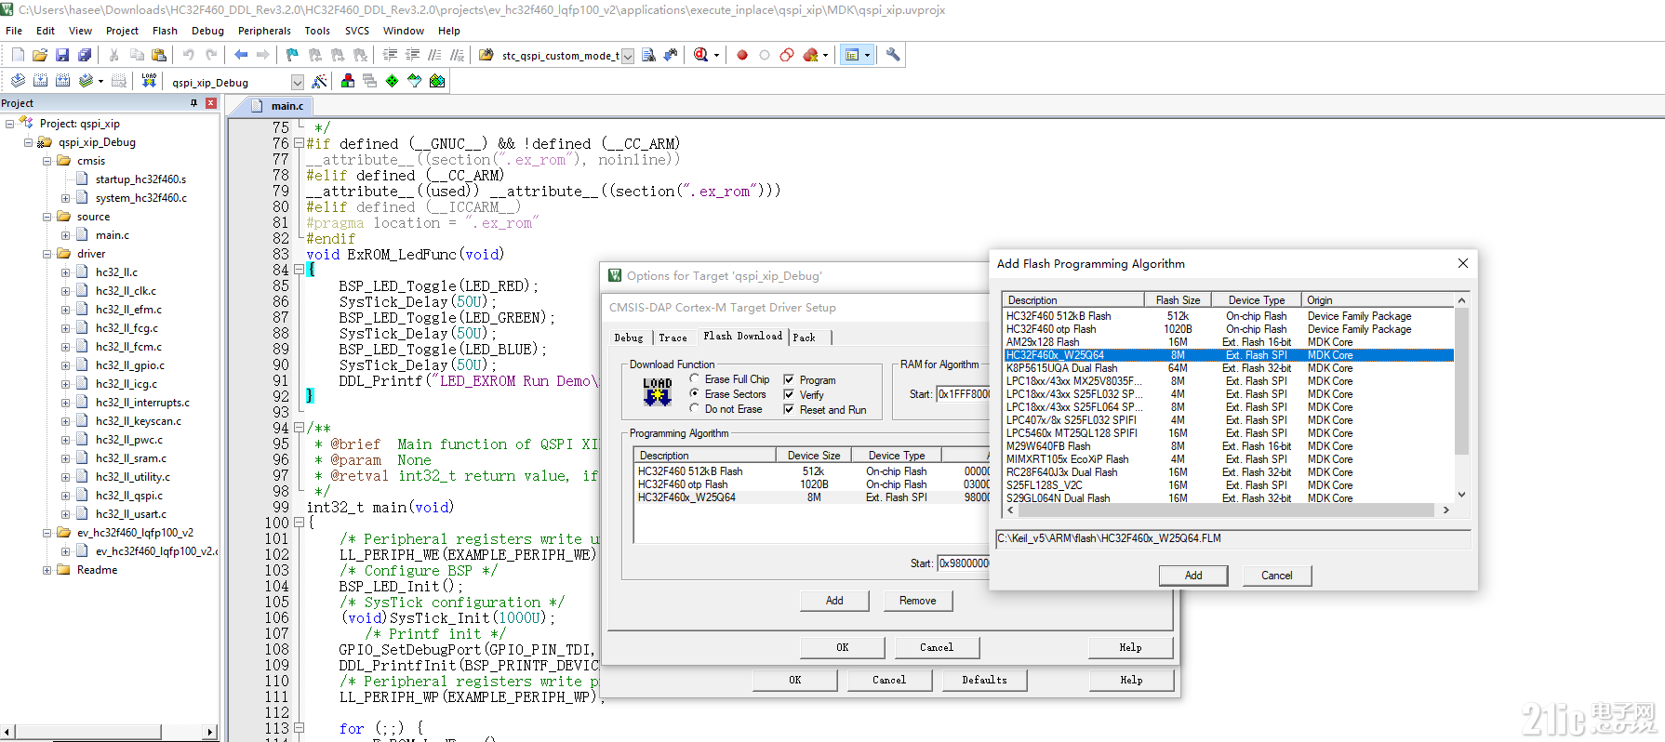
Task: Expand system_hc32f460.c dependencies
Action: click(x=65, y=198)
